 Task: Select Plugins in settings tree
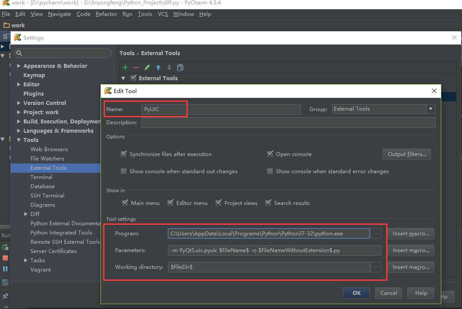34,94
